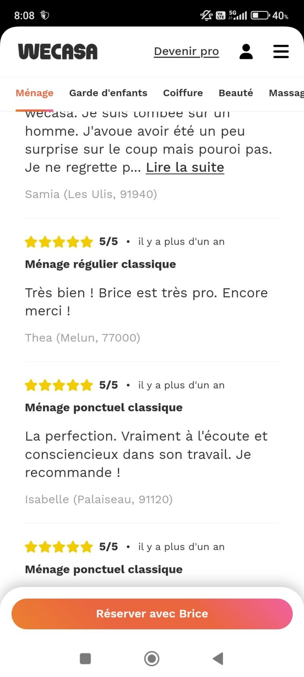
Task: Open the user account profile icon
Action: (246, 52)
